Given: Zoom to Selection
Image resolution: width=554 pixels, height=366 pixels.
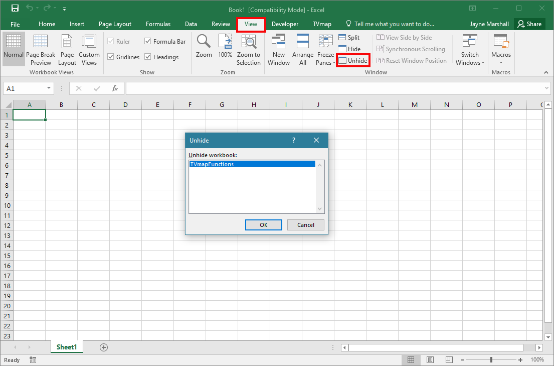Looking at the screenshot, I should tap(248, 49).
